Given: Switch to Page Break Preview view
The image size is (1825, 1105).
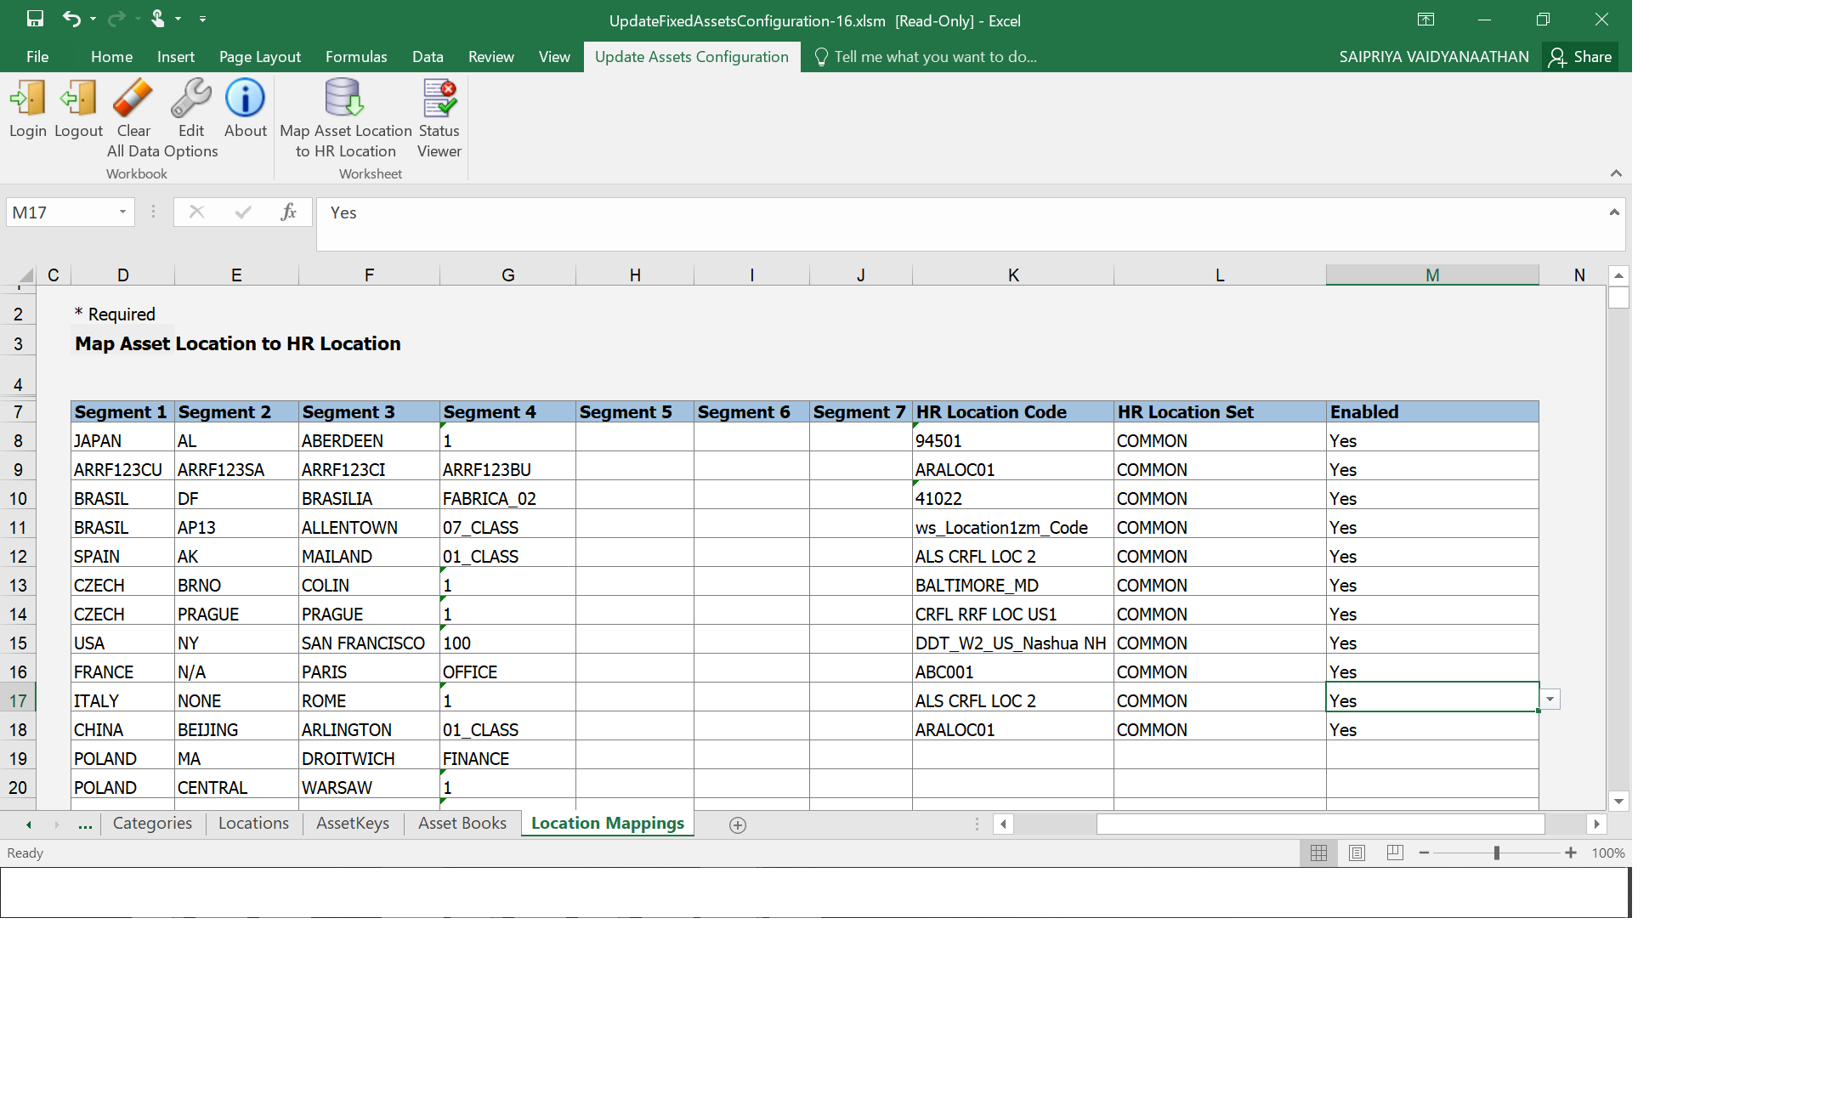Looking at the screenshot, I should 1395,853.
